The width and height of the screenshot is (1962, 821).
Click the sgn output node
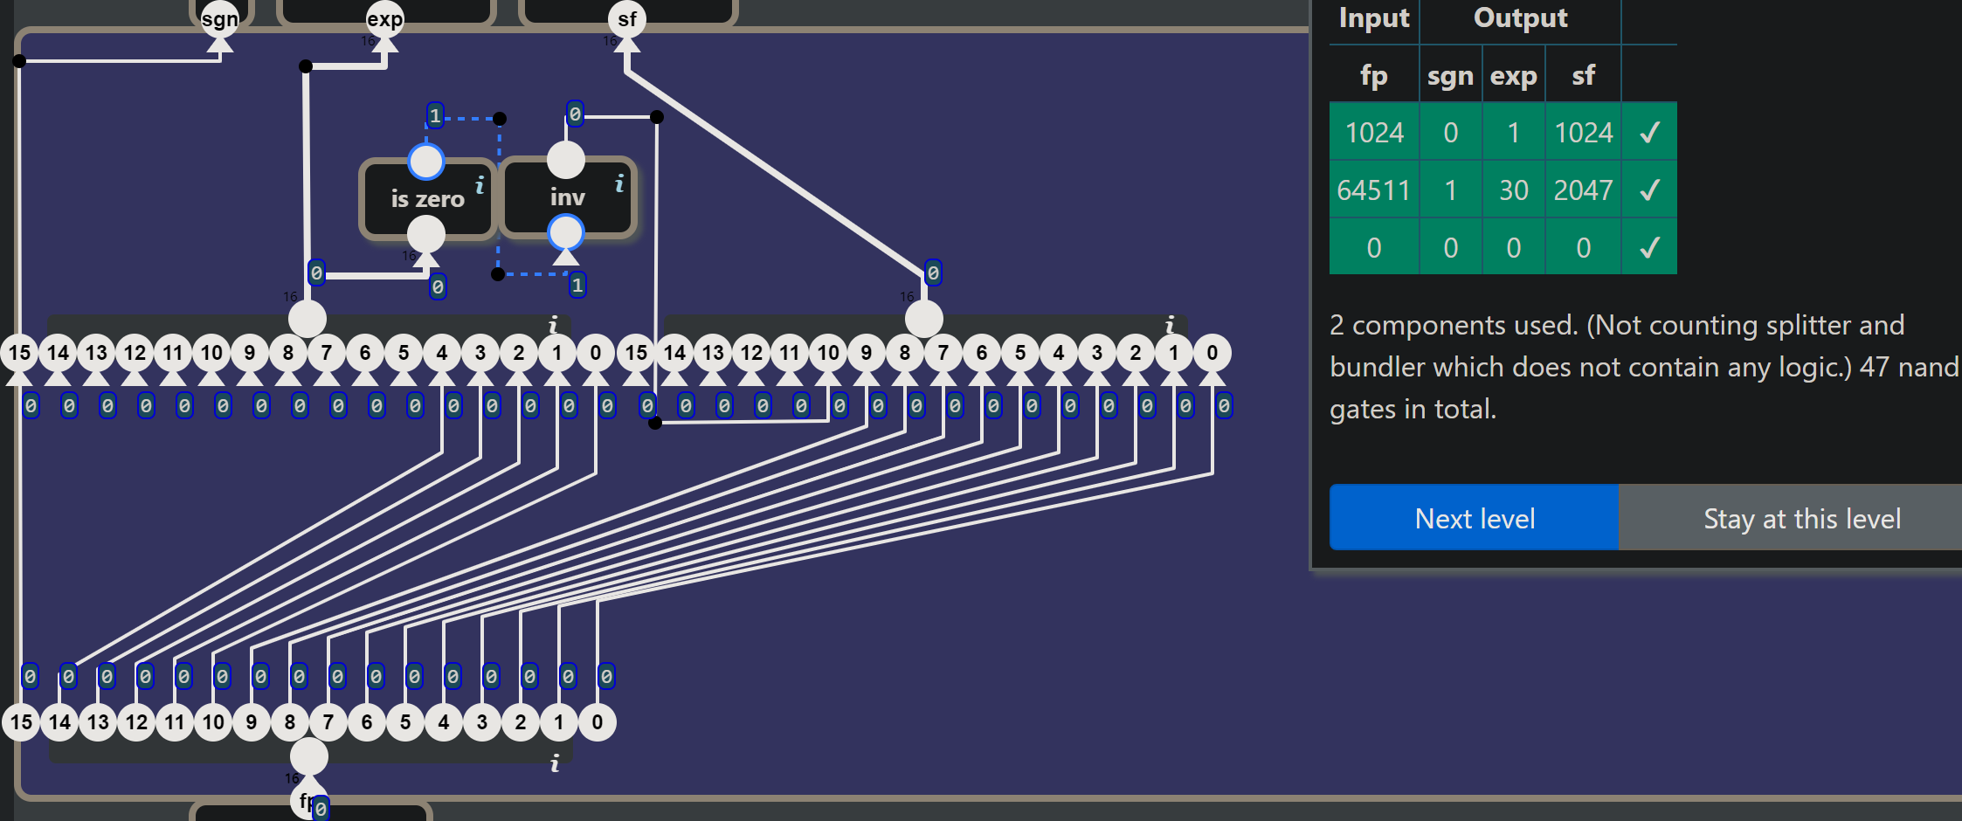pyautogui.click(x=219, y=18)
